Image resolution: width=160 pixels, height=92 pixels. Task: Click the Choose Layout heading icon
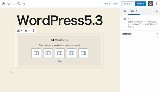click(x=52, y=40)
